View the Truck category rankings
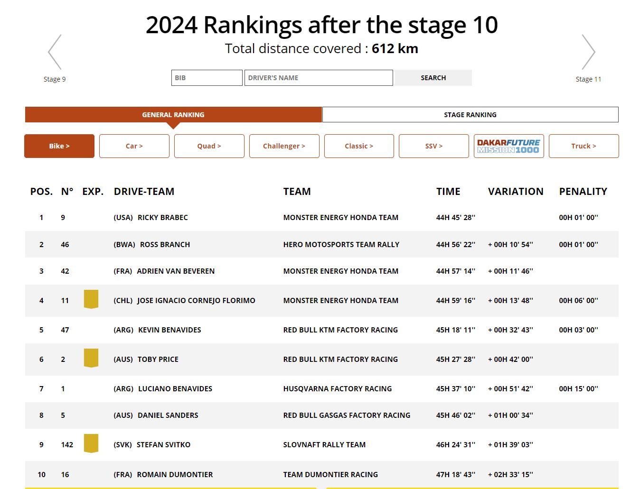640x489 pixels. click(x=584, y=146)
